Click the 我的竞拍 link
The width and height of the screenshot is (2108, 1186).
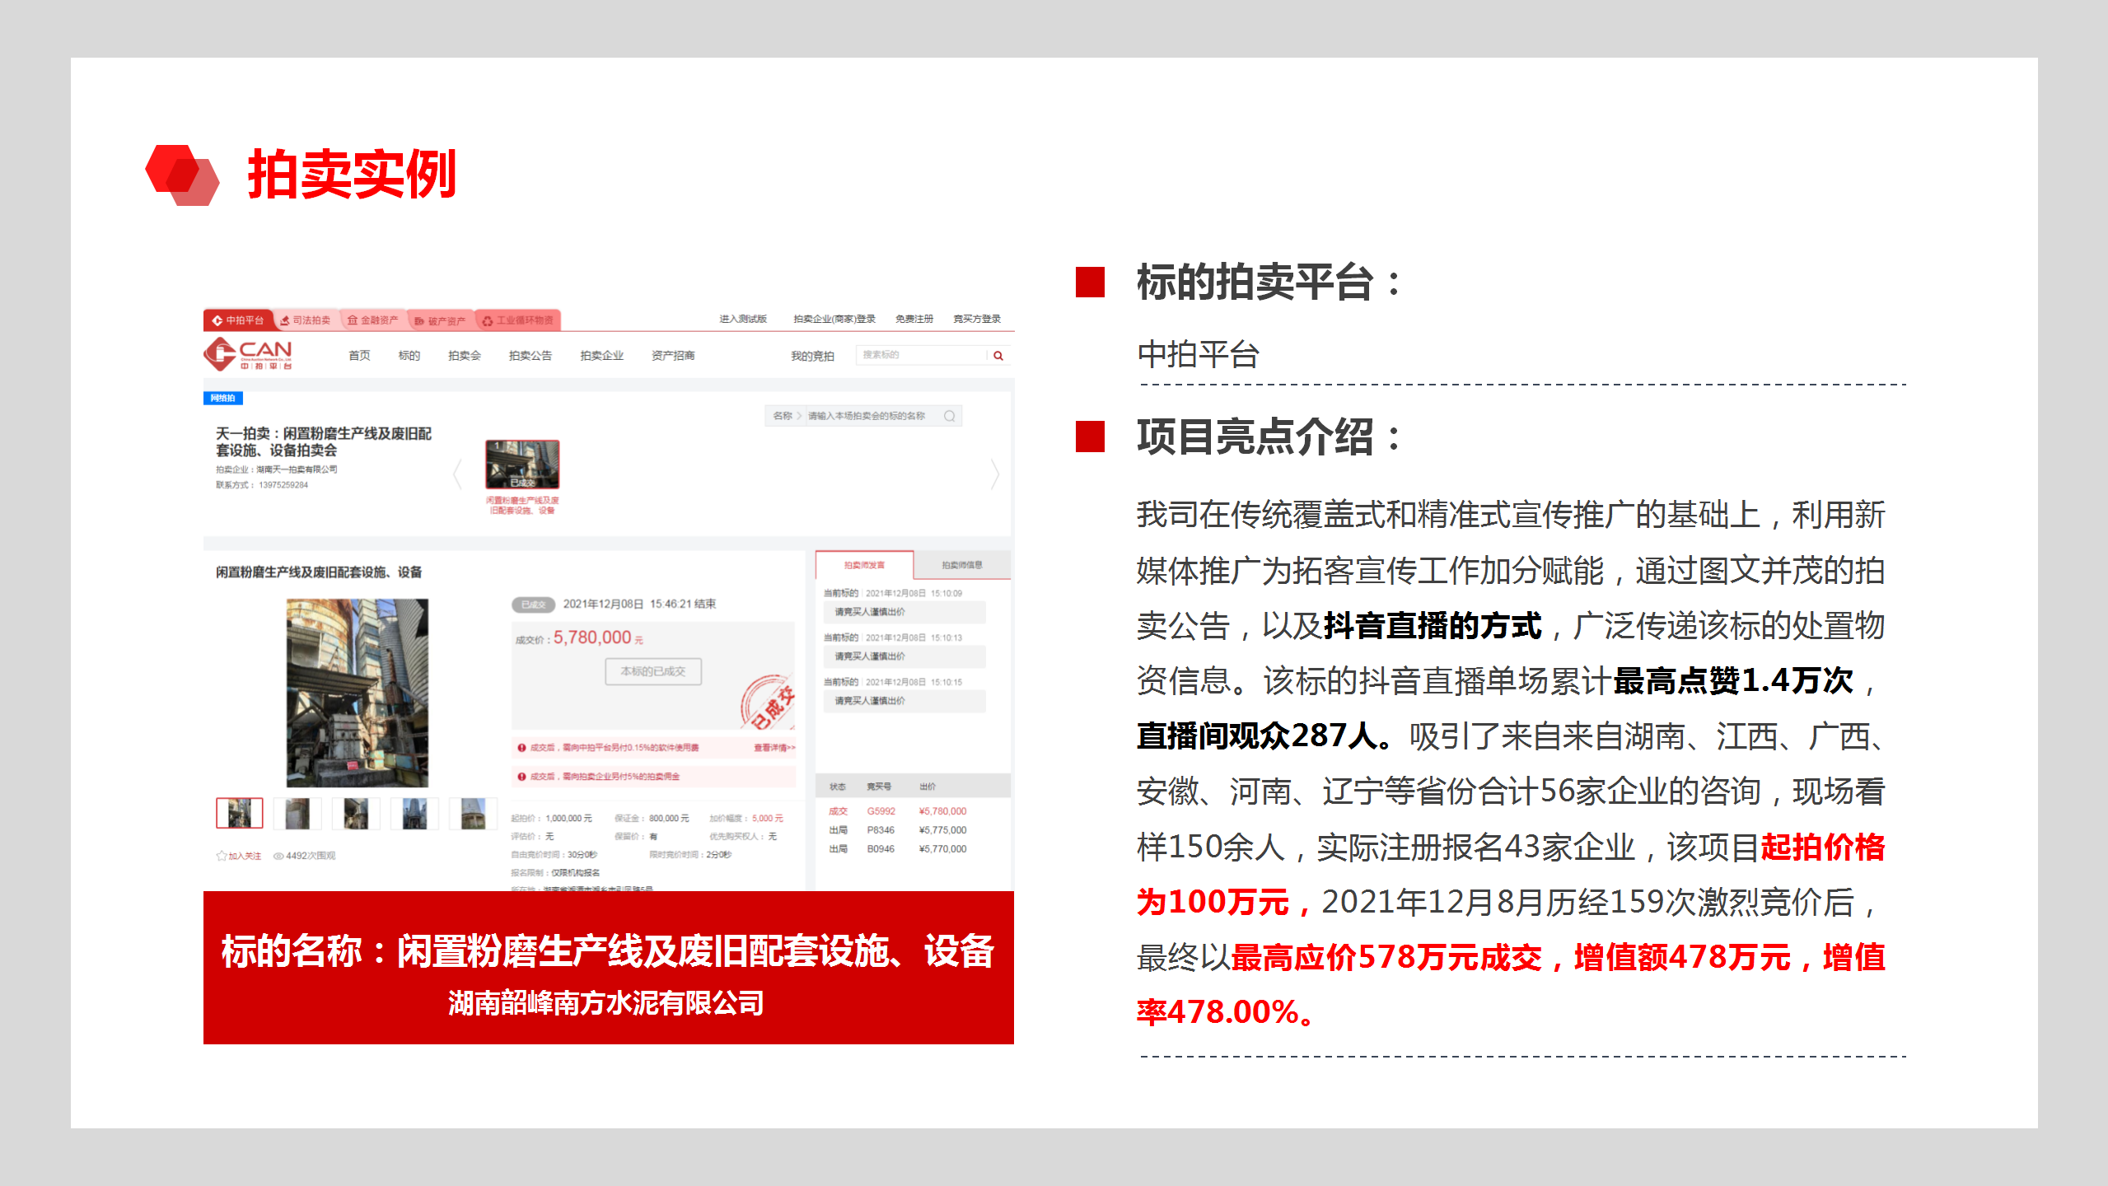[x=812, y=356]
